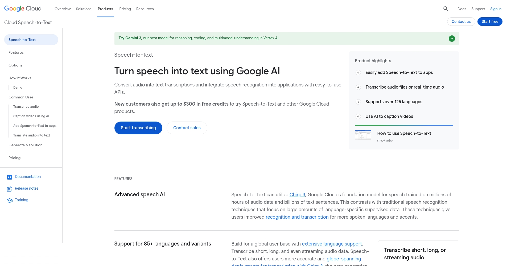
Task: Select 'Caption videos using AI' in sidebar
Action: point(31,116)
